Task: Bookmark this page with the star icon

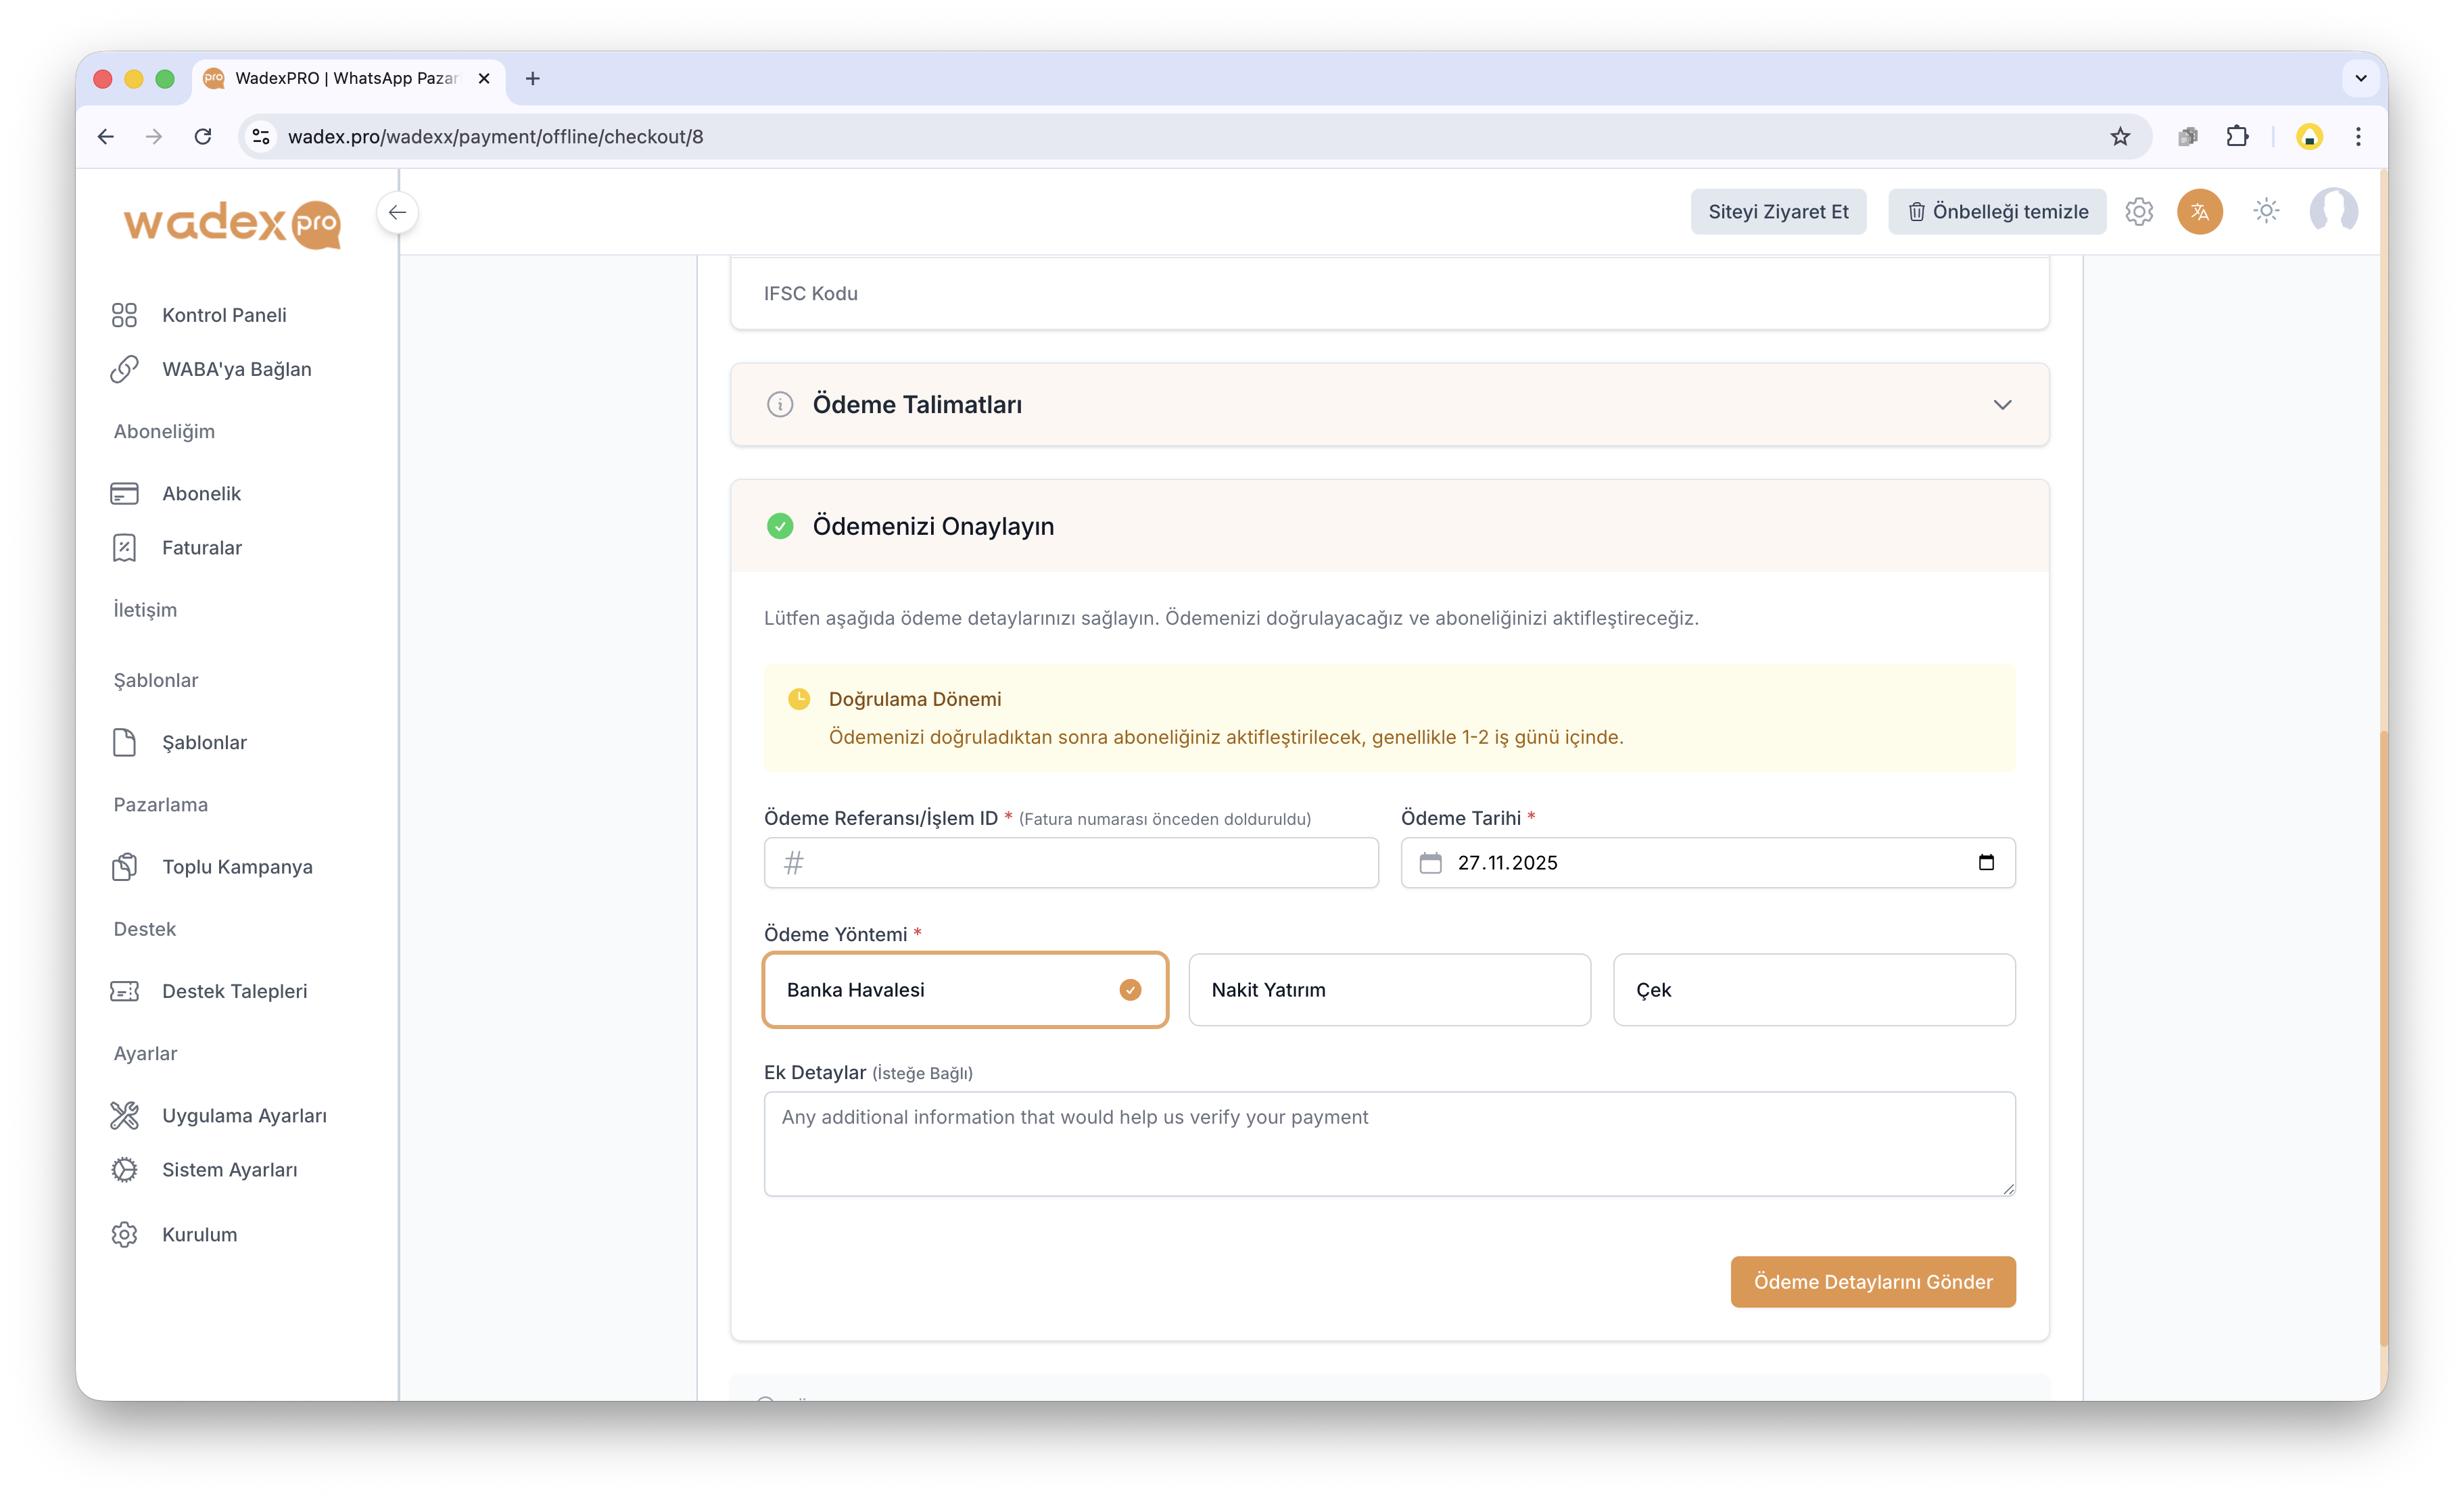Action: pos(2120,137)
